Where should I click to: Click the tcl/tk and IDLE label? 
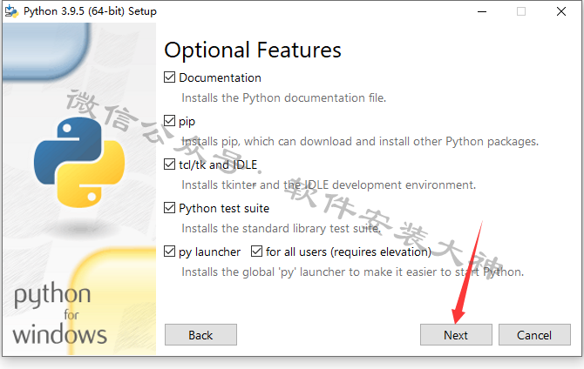pyautogui.click(x=218, y=164)
